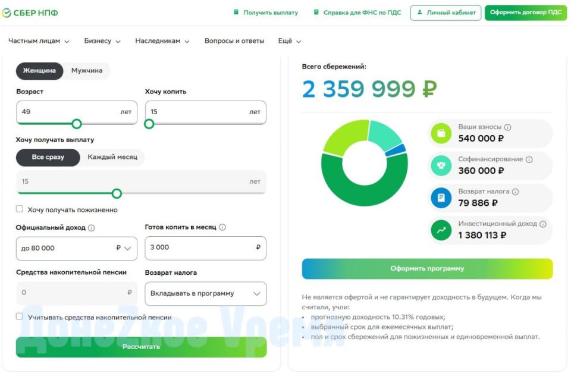Open the Официальный доход dropdown
The width and height of the screenshot is (571, 373).
pyautogui.click(x=76, y=248)
